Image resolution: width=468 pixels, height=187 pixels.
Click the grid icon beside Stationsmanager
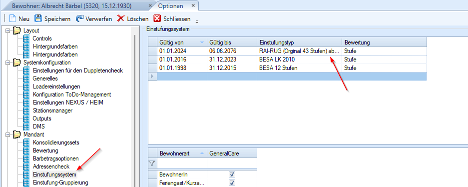(26, 110)
